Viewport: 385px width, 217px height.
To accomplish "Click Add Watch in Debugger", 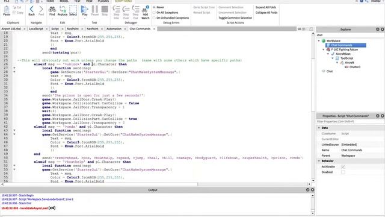I will [146, 12].
